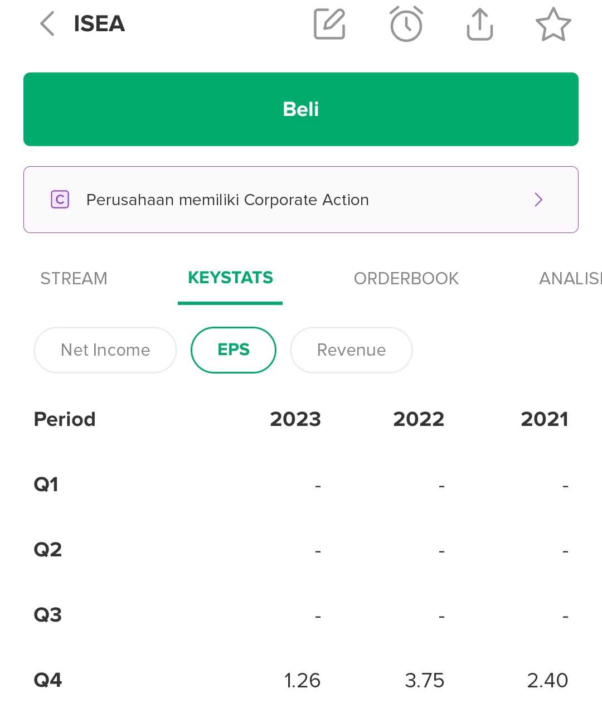Expand the Corporate Action details chevron
Screen dimensions: 602x703
coord(538,200)
